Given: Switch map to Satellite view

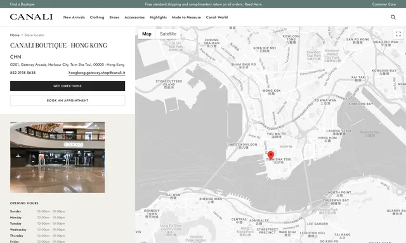Looking at the screenshot, I should coord(168,34).
